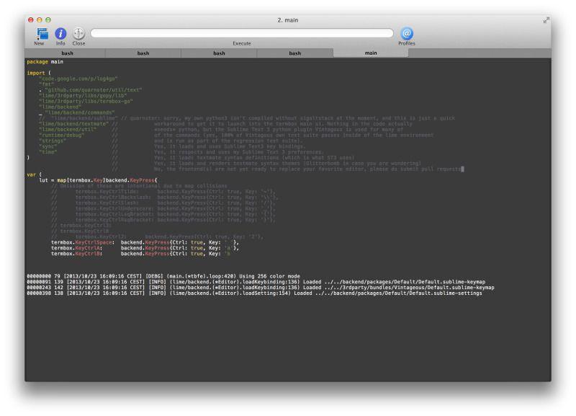Click the log line loading Default.sublime-settings
This screenshot has width=576, height=416.
point(254,293)
